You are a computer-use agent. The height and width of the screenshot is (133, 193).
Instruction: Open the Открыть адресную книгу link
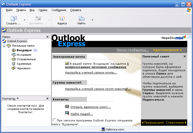pyautogui.click(x=90, y=107)
